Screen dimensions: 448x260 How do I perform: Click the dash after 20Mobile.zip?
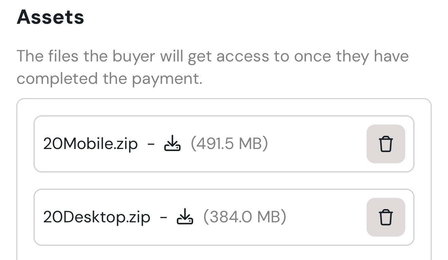[151, 144]
